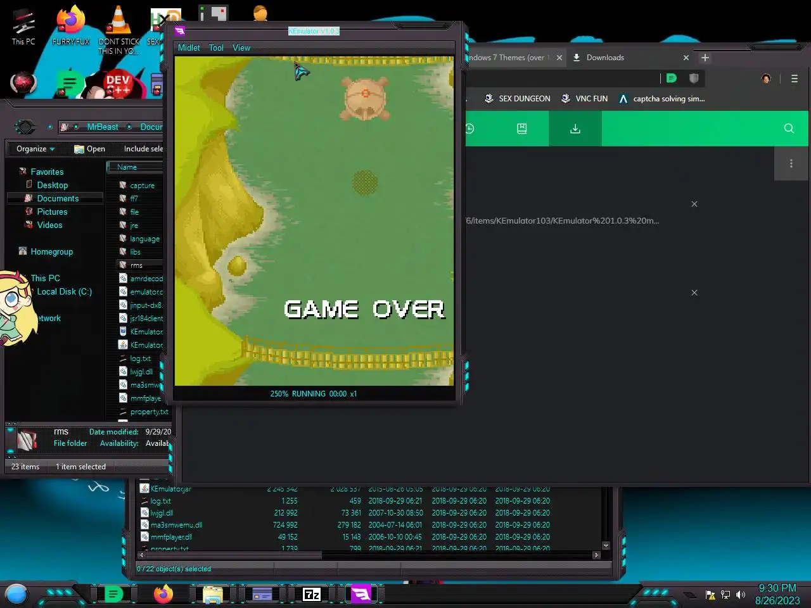Image resolution: width=811 pixels, height=608 pixels.
Task: Click the search icon in green bar
Action: coord(789,129)
